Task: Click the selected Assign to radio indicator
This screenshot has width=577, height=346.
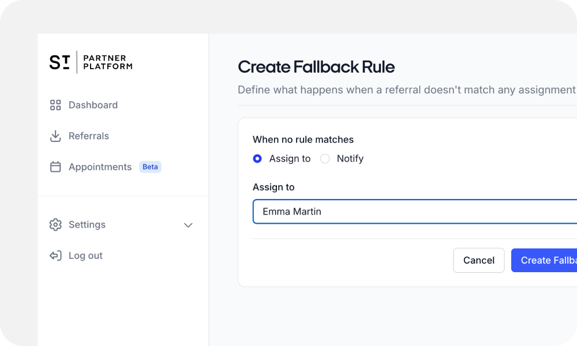Action: [x=257, y=159]
